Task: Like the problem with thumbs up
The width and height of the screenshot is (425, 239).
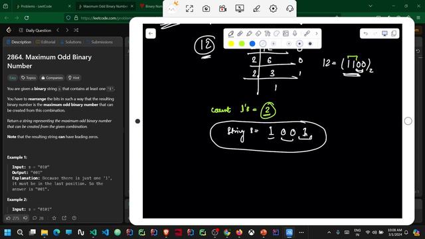Action: (x=13, y=218)
